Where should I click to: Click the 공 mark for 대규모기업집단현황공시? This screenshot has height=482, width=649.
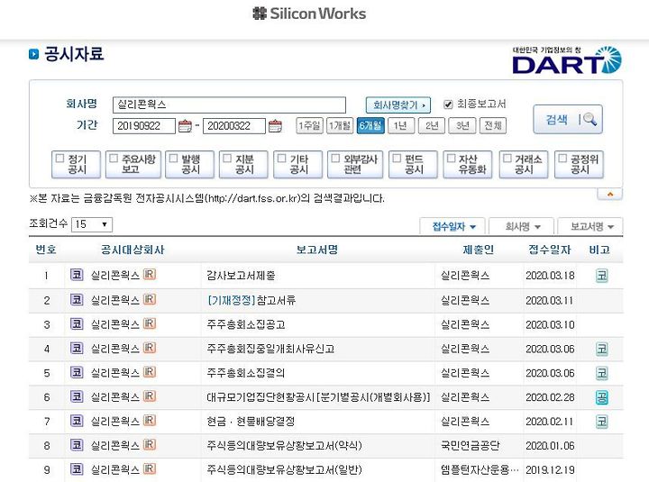pos(602,397)
